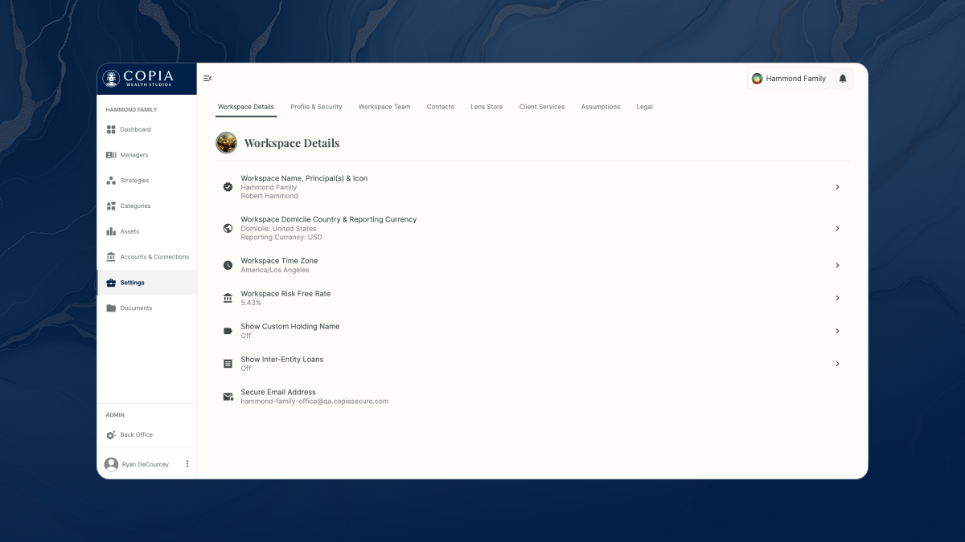Image resolution: width=965 pixels, height=542 pixels.
Task: Click the Hammond Family workspace button
Action: pos(788,79)
